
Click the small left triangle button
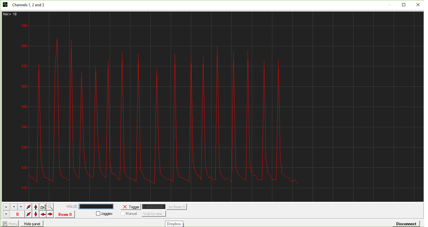(14, 207)
